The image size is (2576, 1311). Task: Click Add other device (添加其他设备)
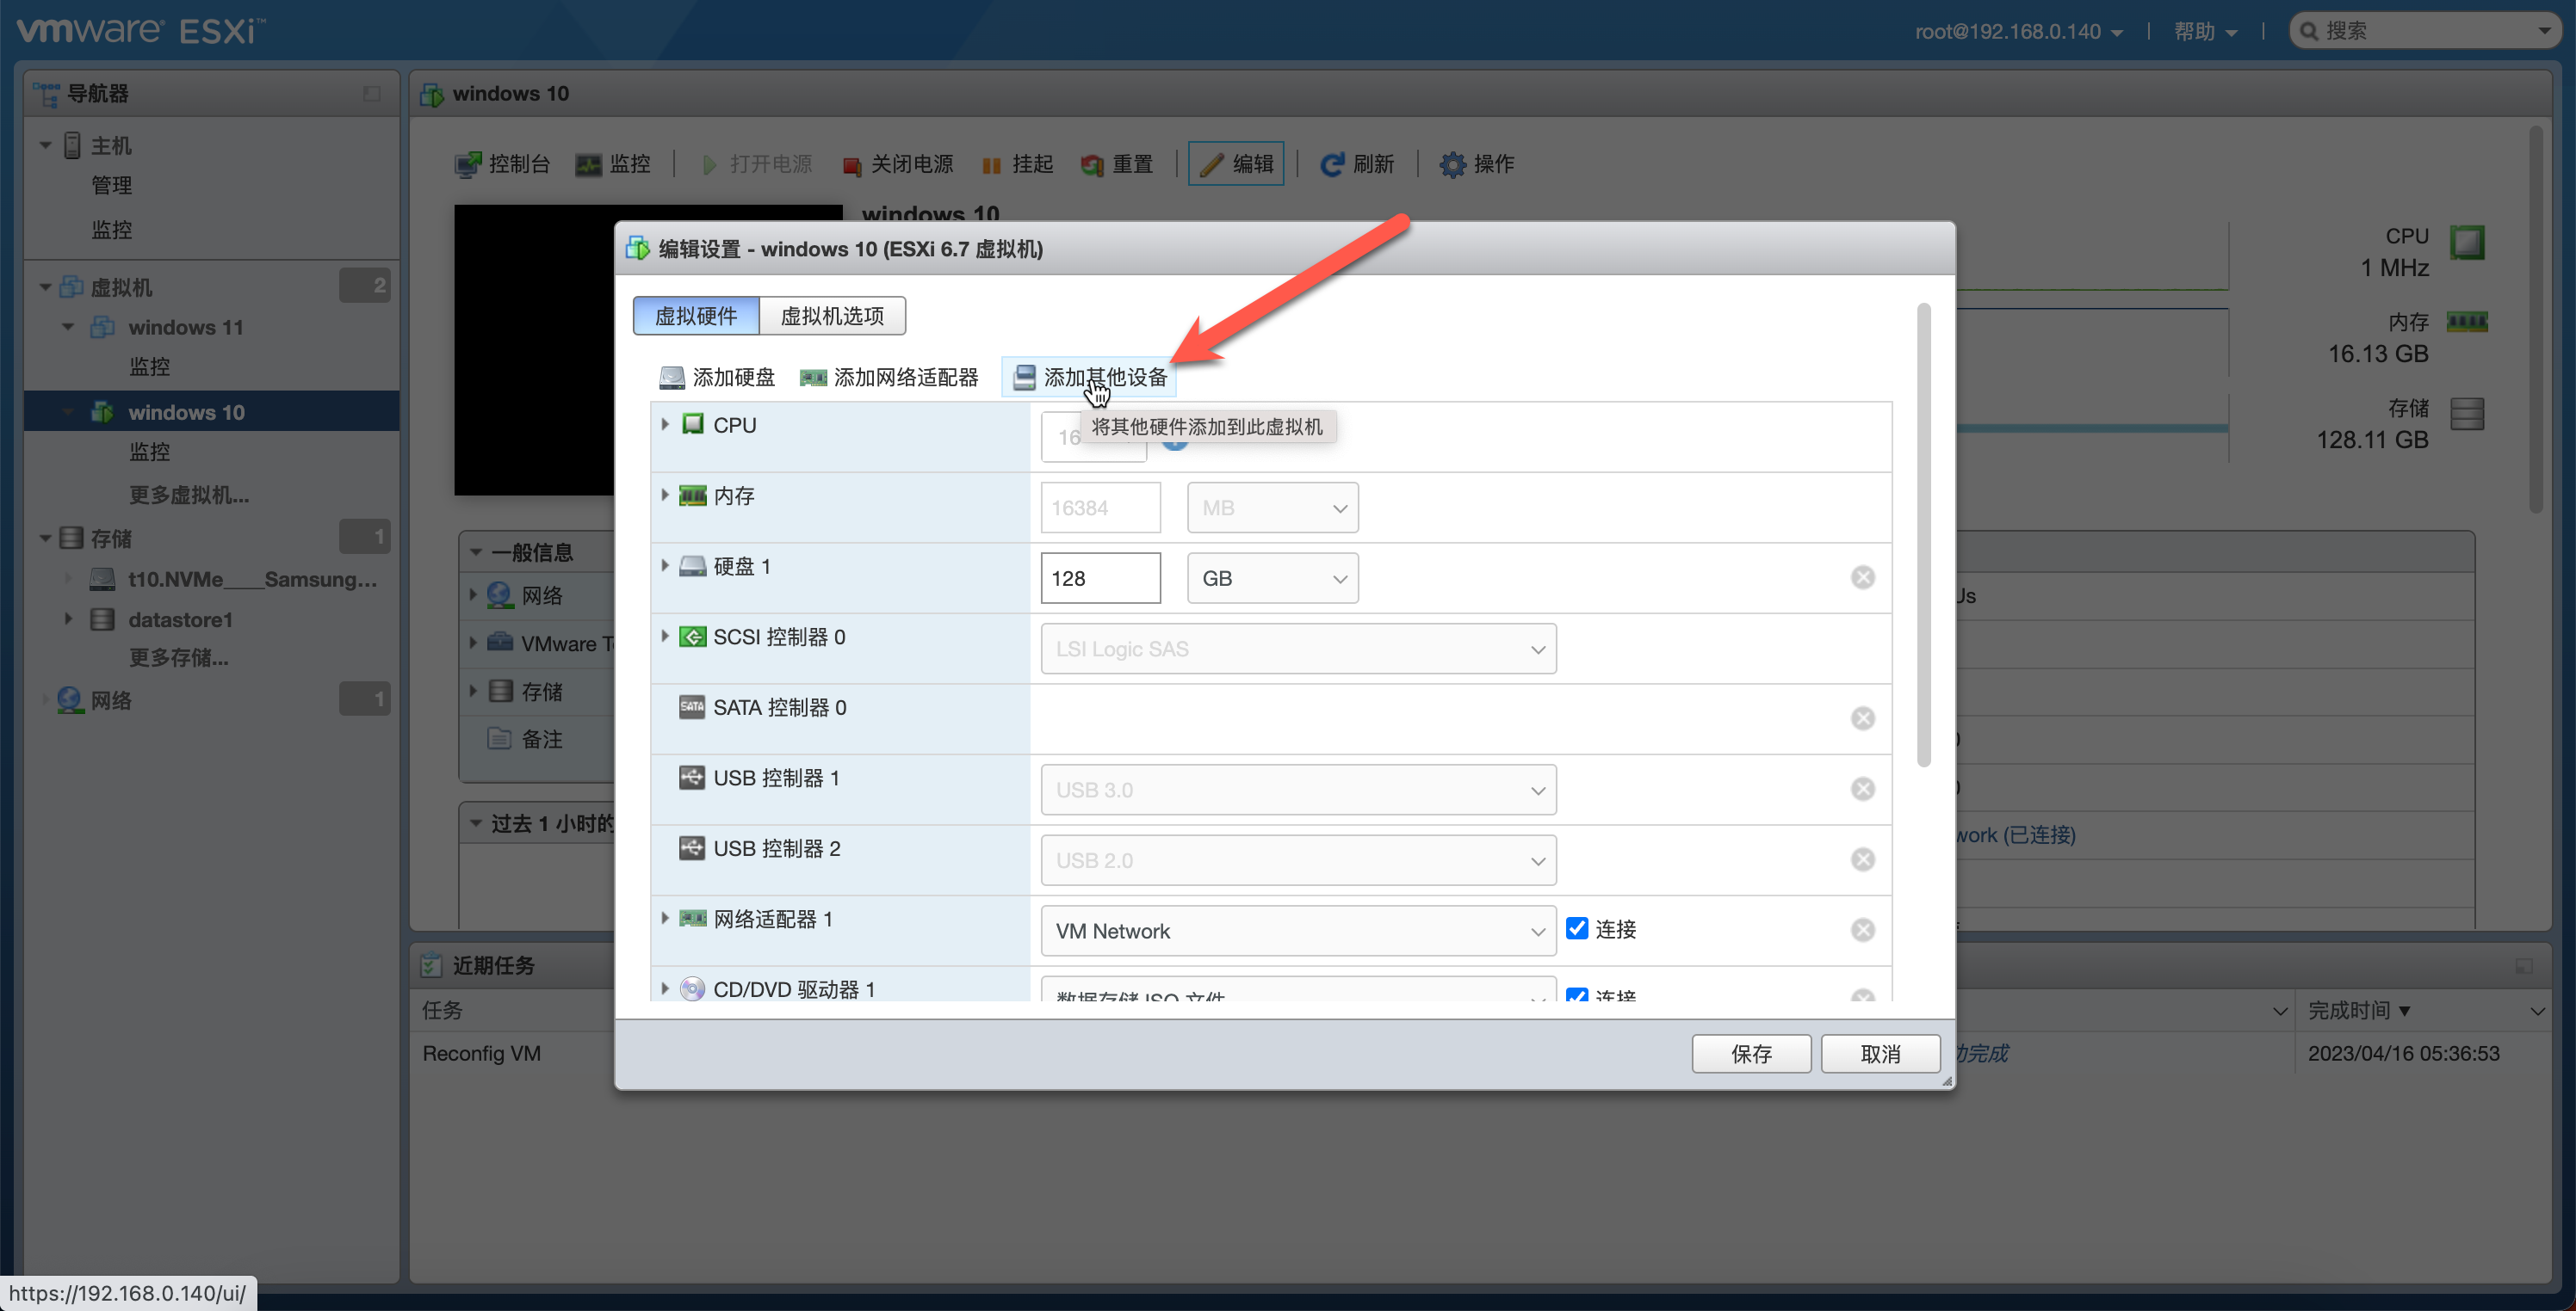1089,378
